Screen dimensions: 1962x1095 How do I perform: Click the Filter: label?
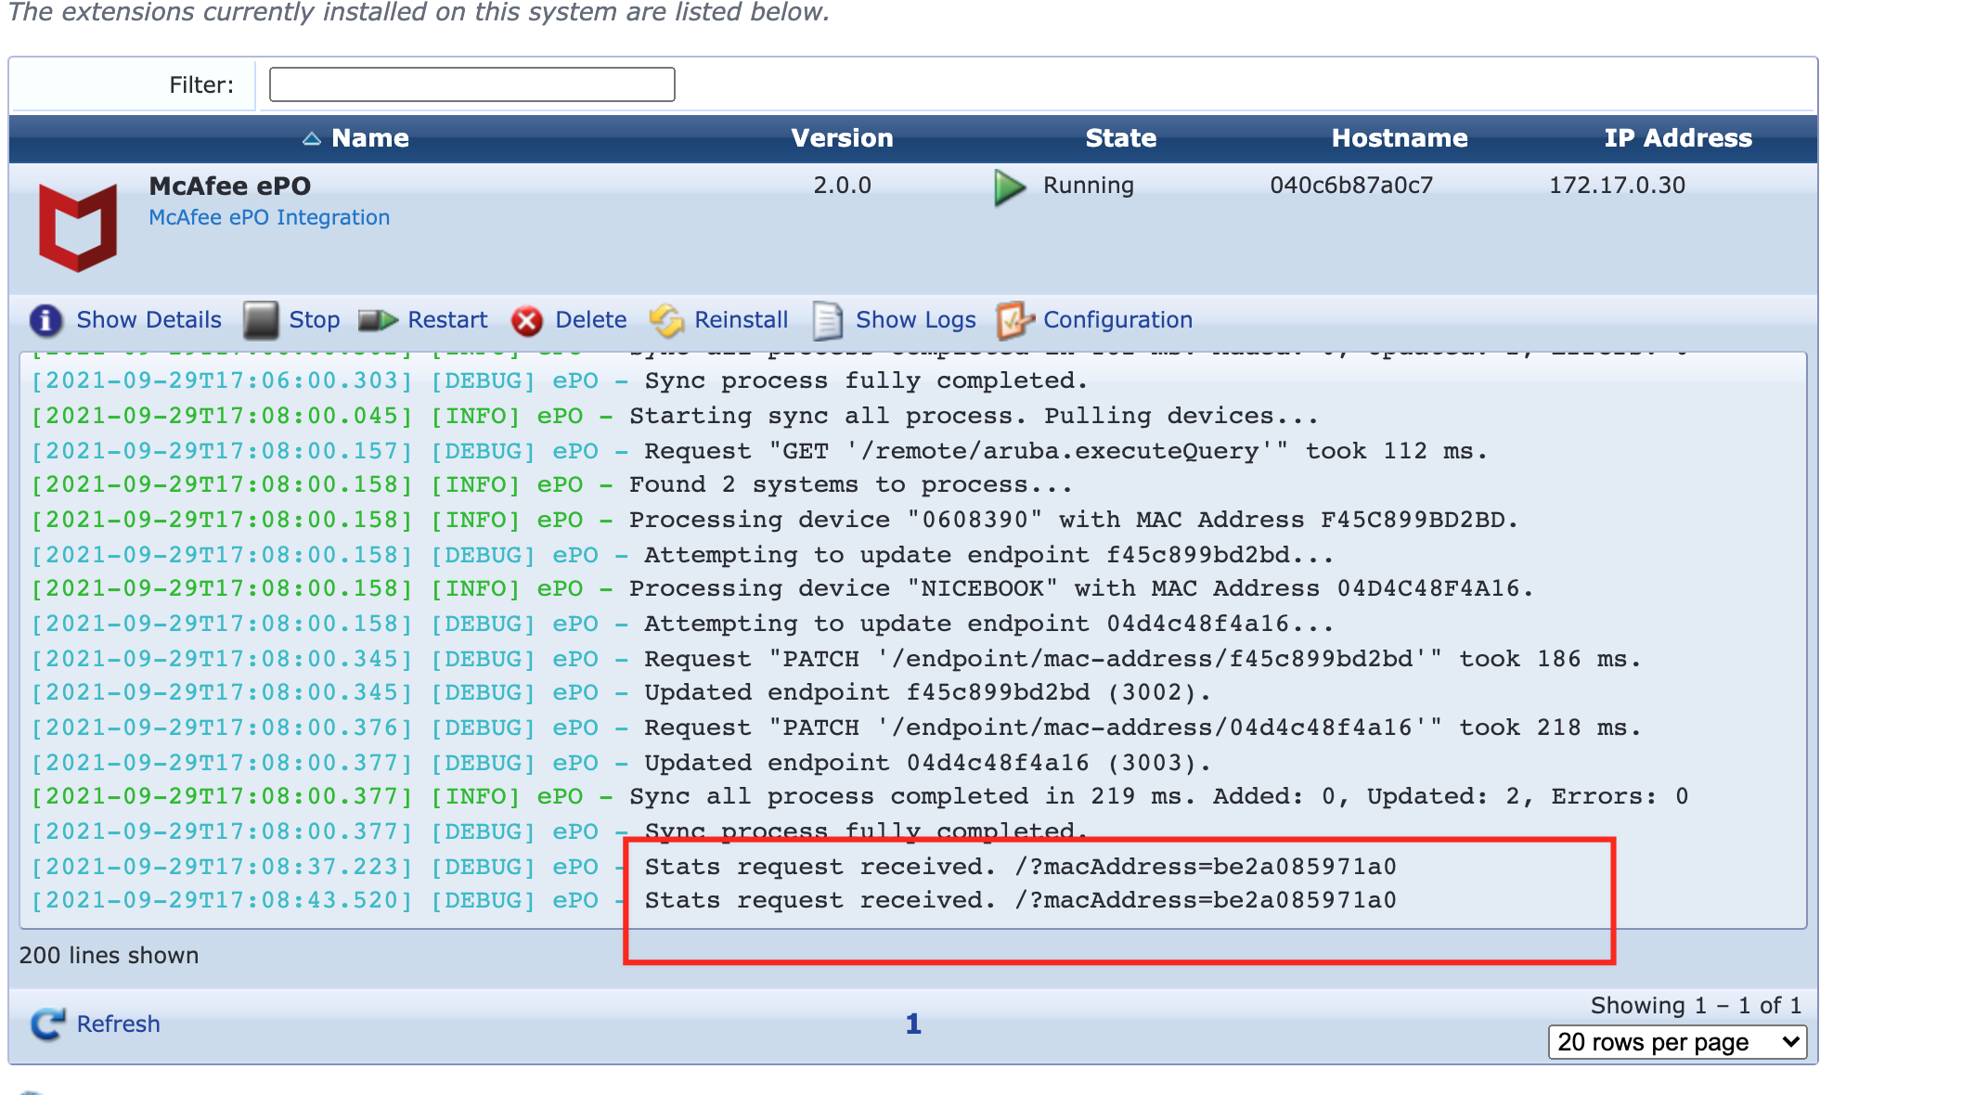tap(200, 84)
